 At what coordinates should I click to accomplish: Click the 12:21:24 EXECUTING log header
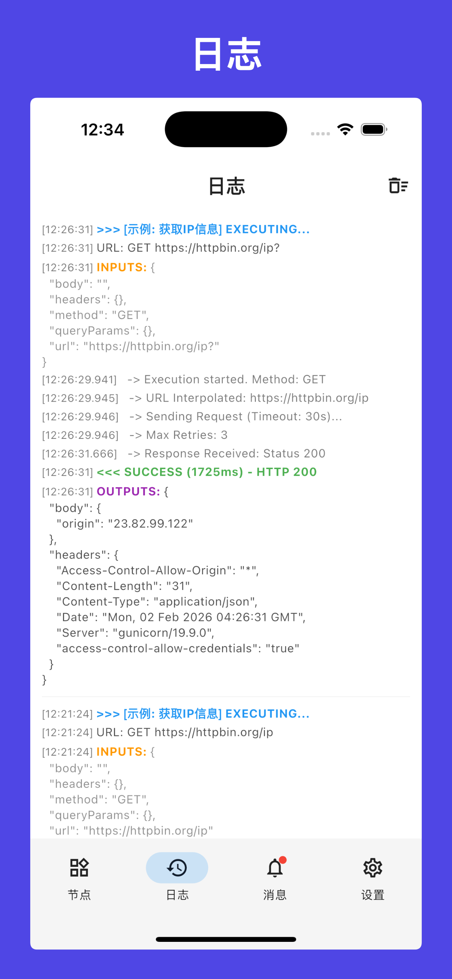pos(176,714)
